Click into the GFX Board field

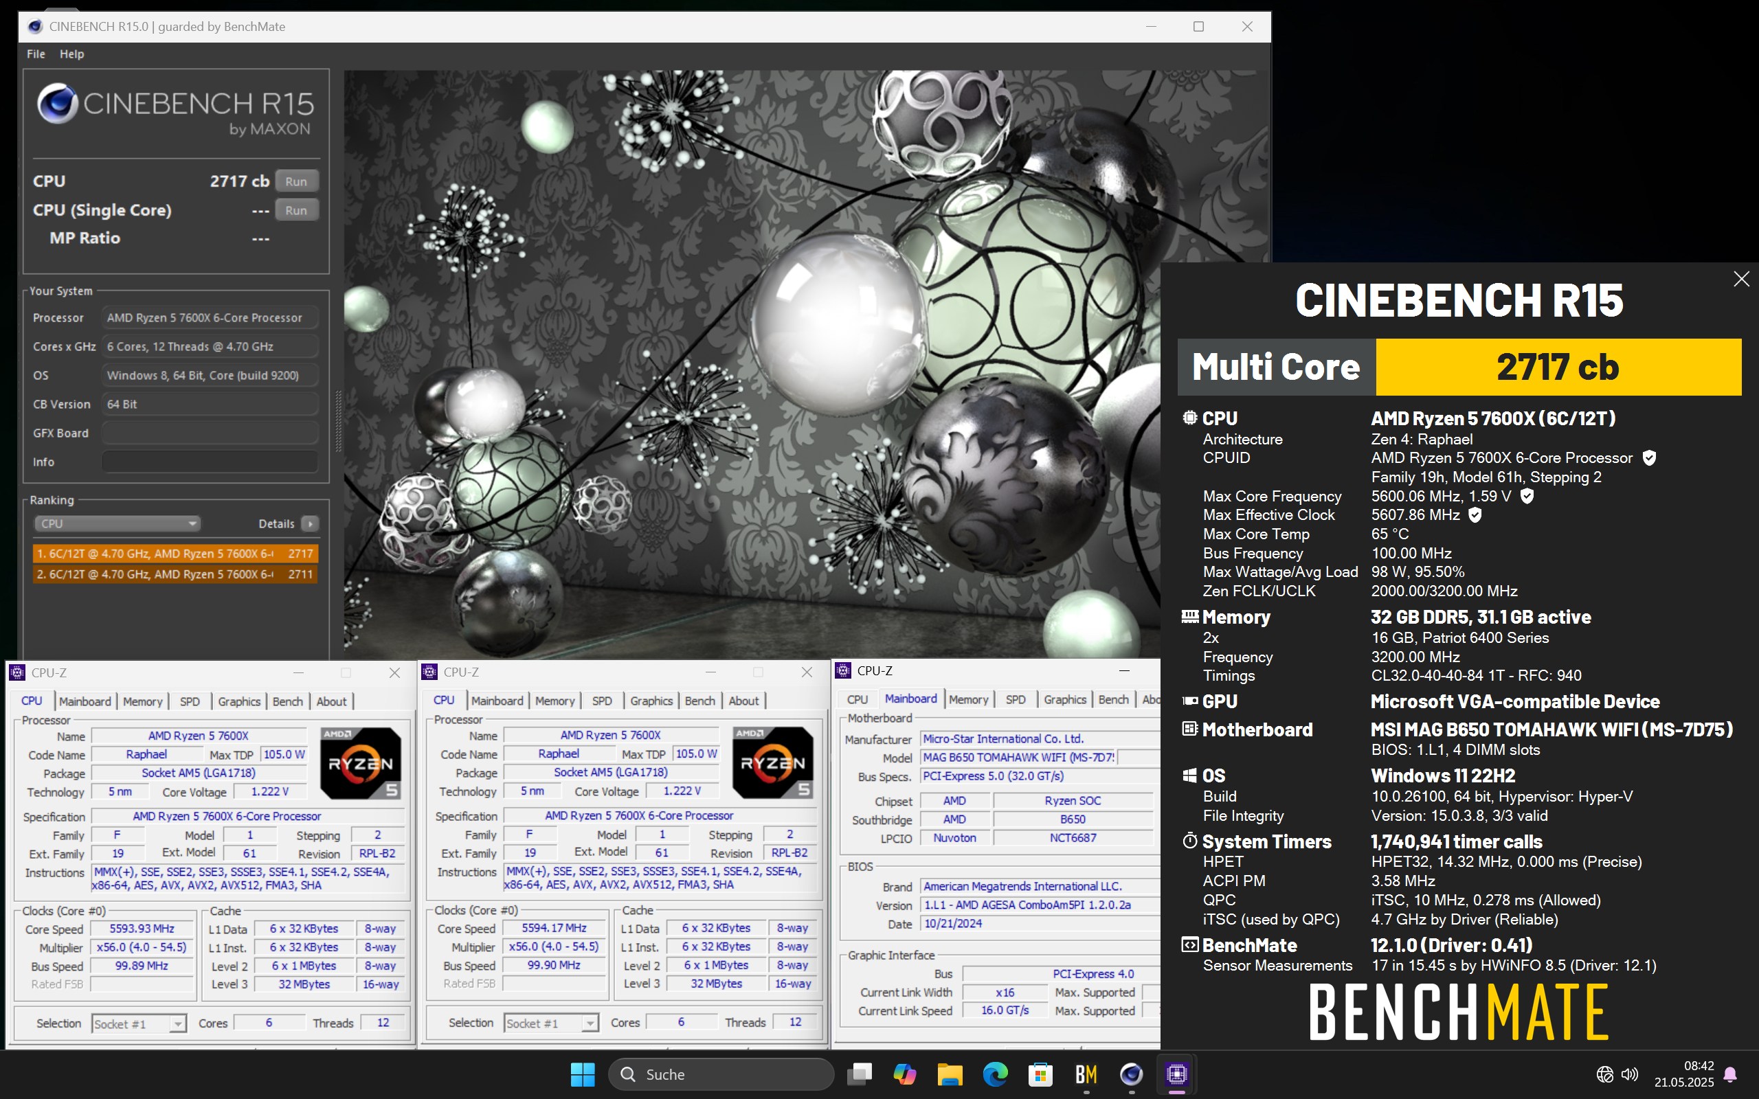point(210,433)
